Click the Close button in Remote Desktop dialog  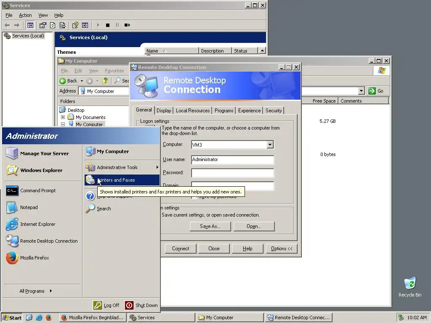click(214, 249)
